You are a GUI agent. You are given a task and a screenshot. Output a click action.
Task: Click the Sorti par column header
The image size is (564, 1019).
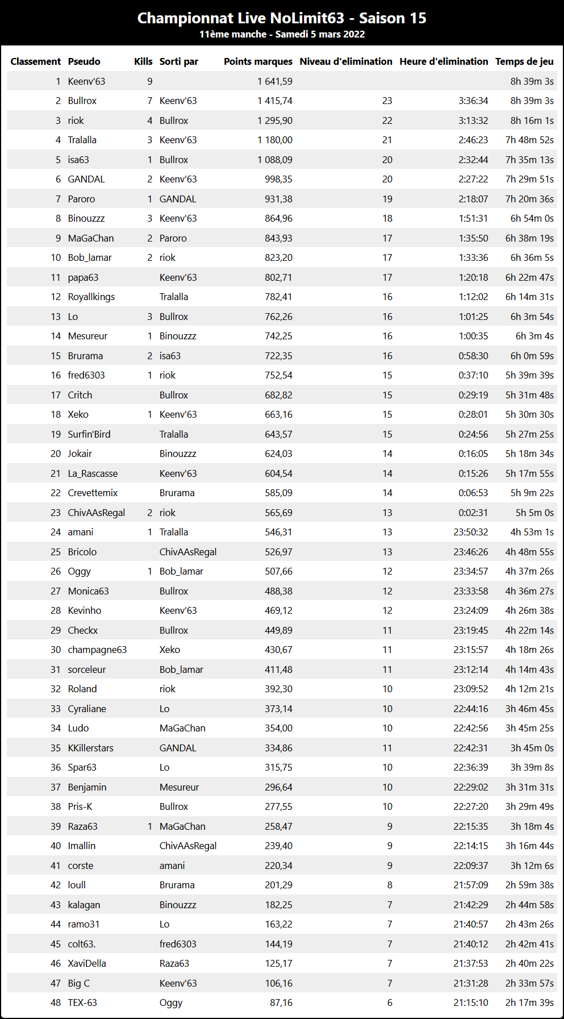coord(179,61)
